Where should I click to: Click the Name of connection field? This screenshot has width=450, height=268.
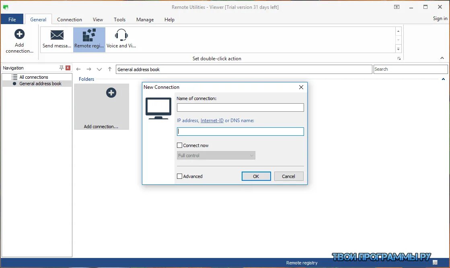[240, 108]
